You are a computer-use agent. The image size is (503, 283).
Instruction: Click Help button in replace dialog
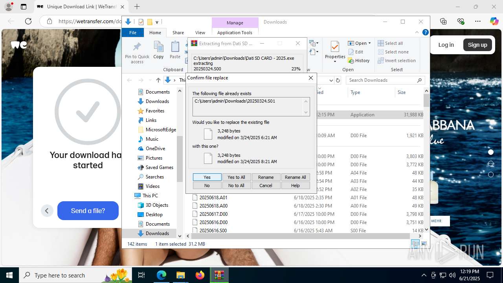click(x=295, y=186)
